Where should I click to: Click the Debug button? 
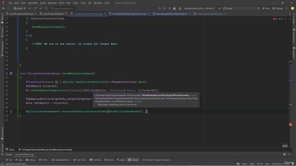(x=277, y=8)
